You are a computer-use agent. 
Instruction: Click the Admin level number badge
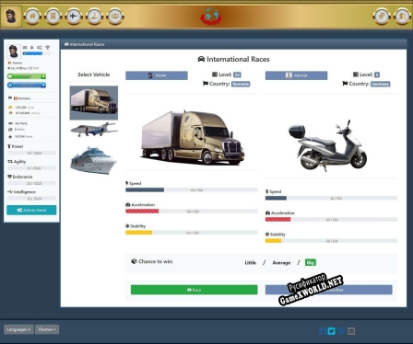[237, 75]
